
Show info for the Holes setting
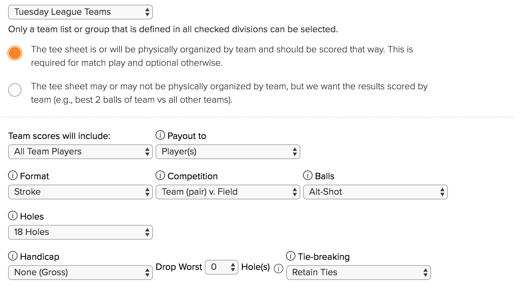click(x=13, y=215)
